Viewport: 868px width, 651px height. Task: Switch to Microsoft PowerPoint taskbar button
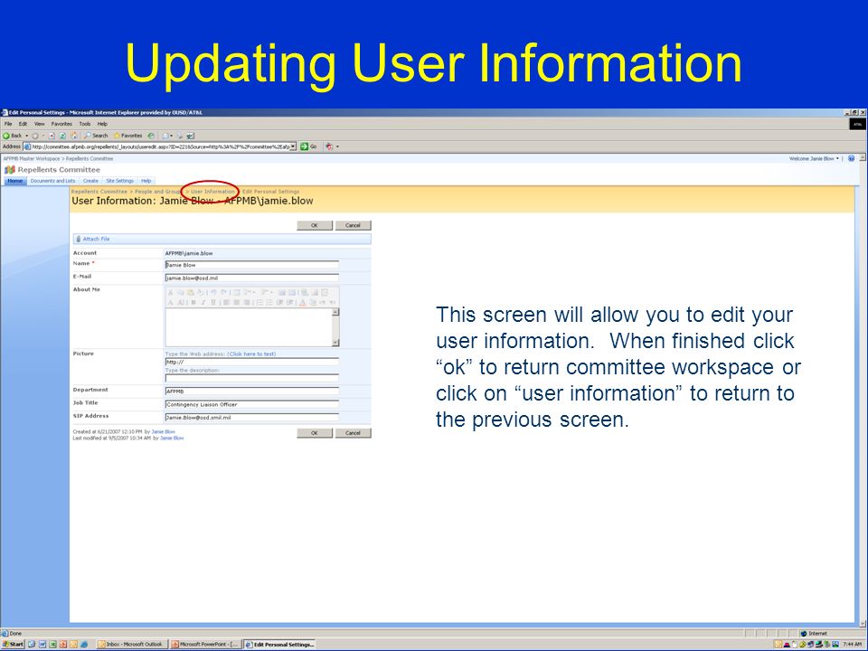[x=205, y=645]
